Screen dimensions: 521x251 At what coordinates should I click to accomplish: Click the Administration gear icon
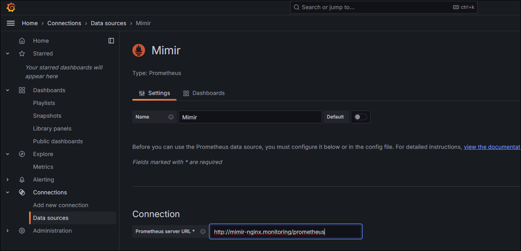tap(22, 231)
